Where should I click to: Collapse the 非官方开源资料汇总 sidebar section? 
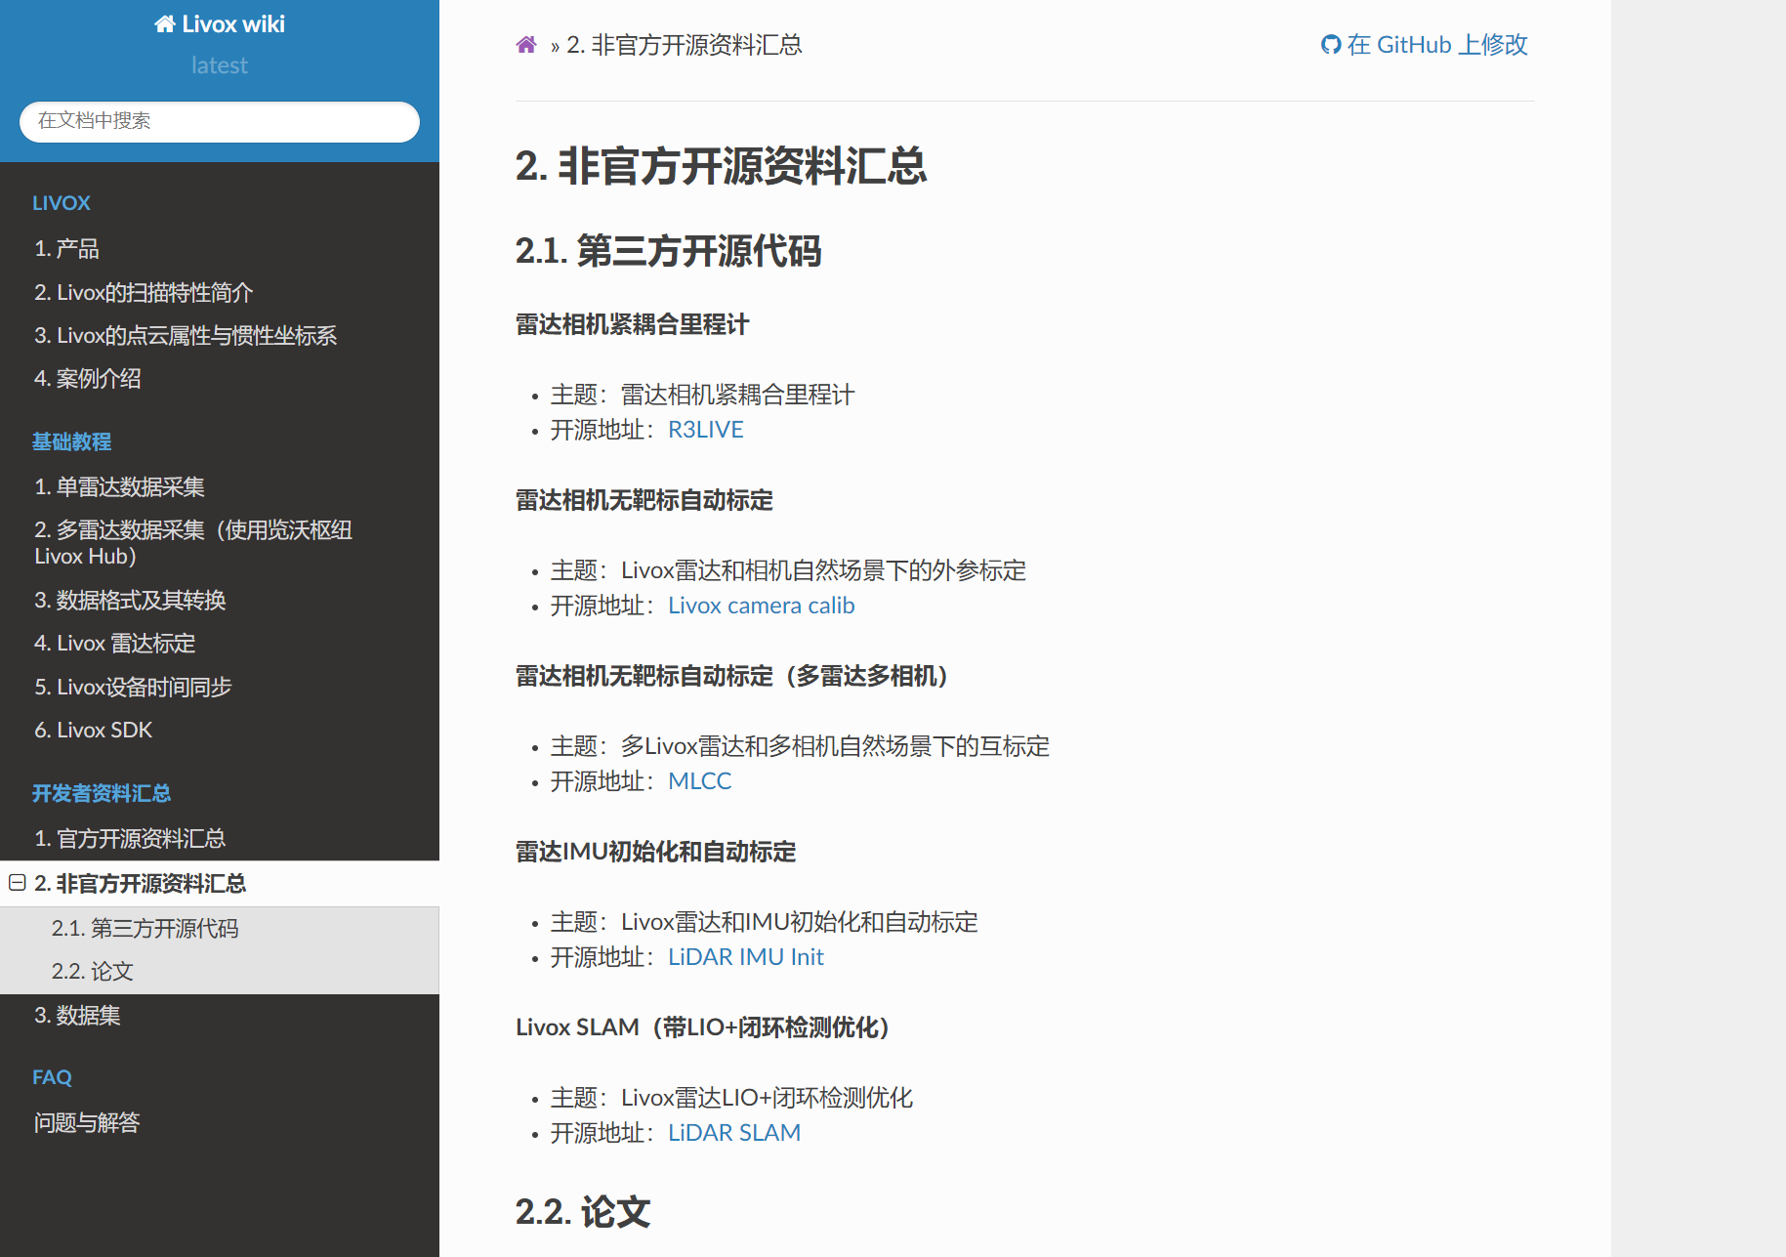(x=18, y=883)
